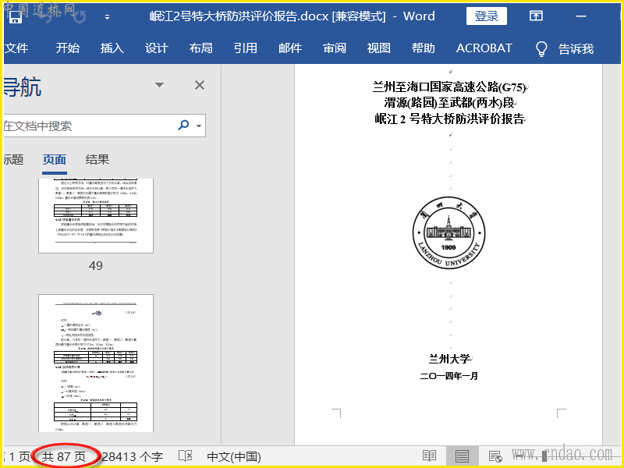Select the 标题 navigation tab
The image size is (624, 468).
pos(13,160)
